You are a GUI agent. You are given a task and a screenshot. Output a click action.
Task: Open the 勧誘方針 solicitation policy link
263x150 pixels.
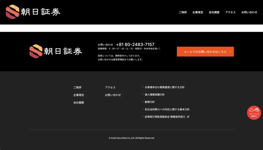pyautogui.click(x=149, y=102)
